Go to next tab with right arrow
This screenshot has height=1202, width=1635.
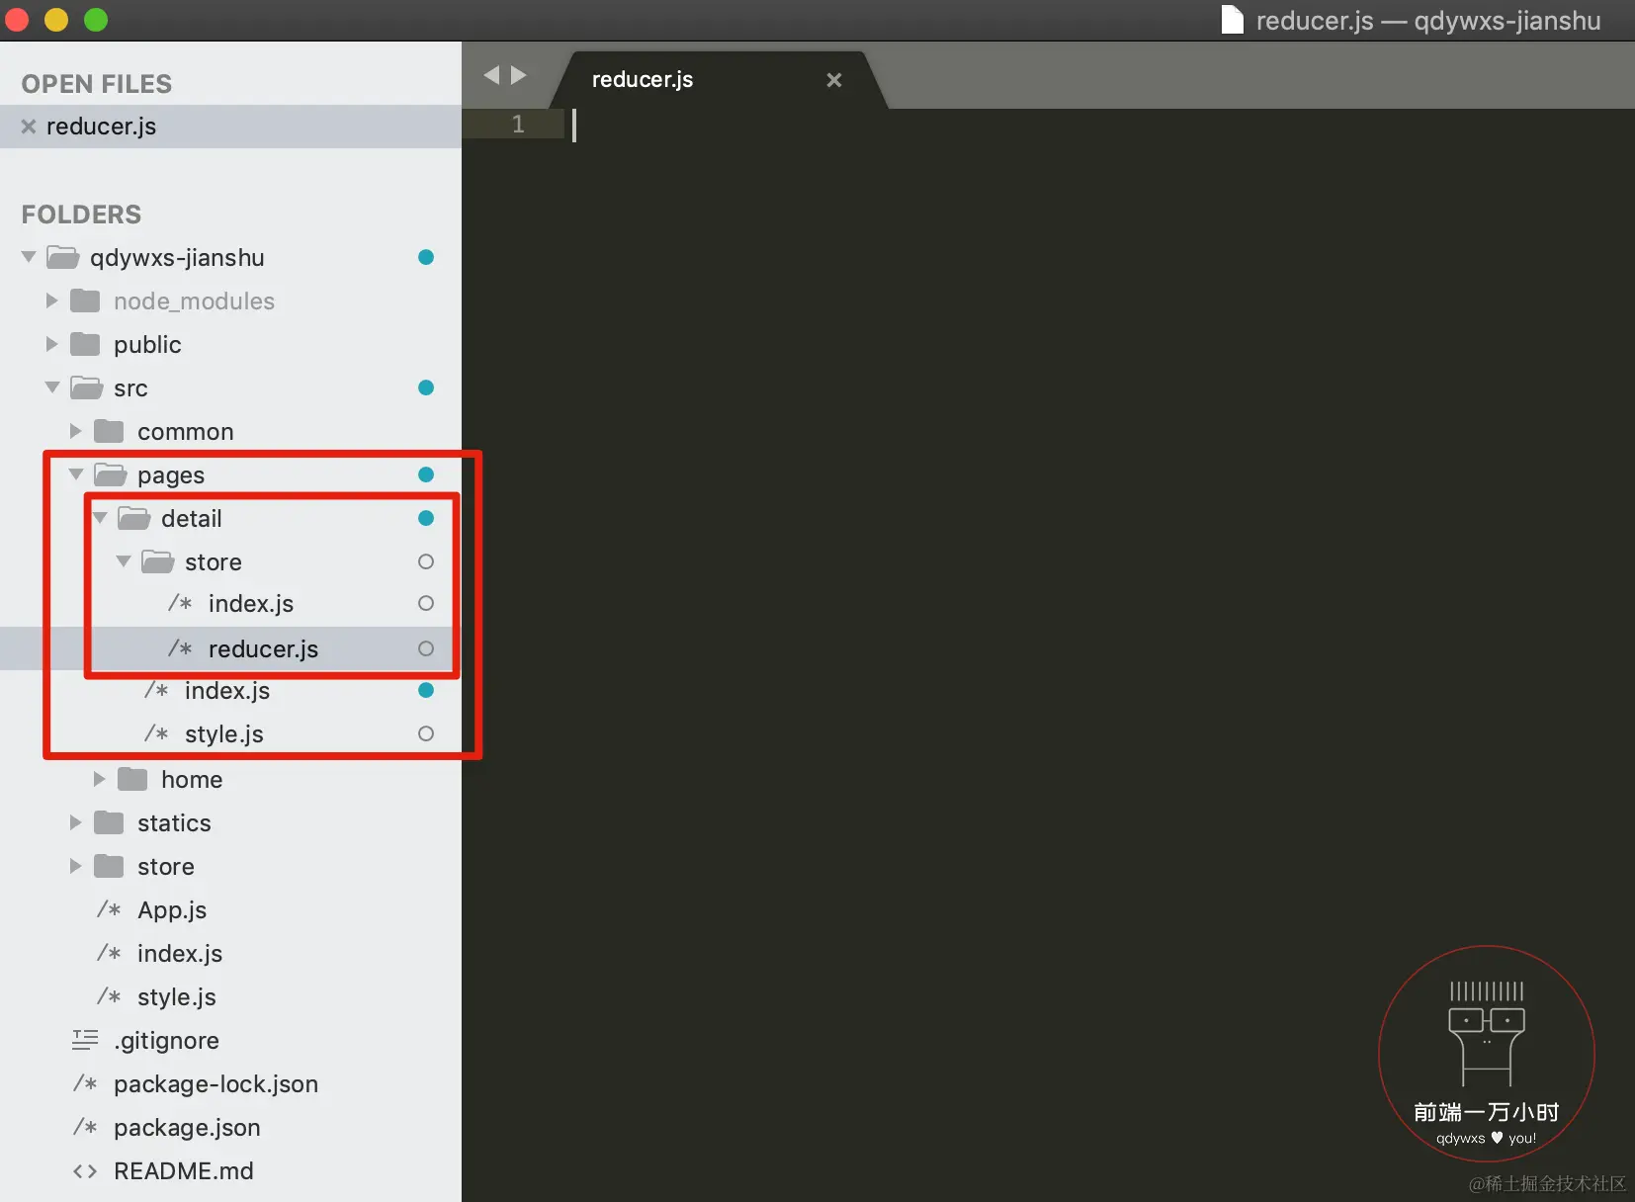tap(518, 75)
